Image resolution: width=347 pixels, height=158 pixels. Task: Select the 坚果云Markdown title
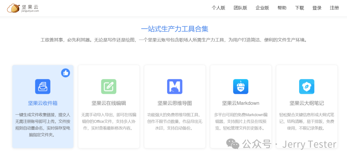coord(241,103)
